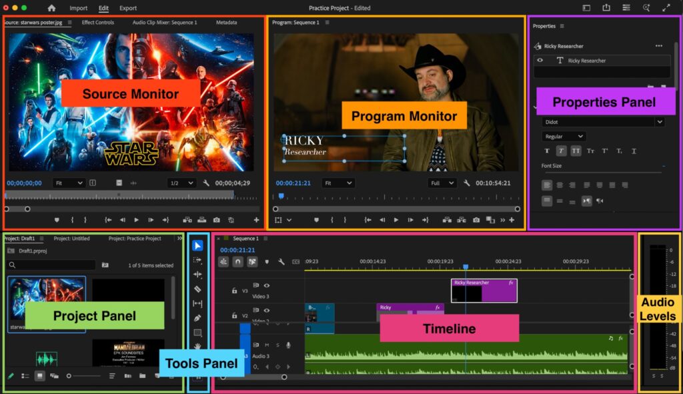Click Extract button in Program Monitor
This screenshot has height=394, width=683.
(462, 220)
